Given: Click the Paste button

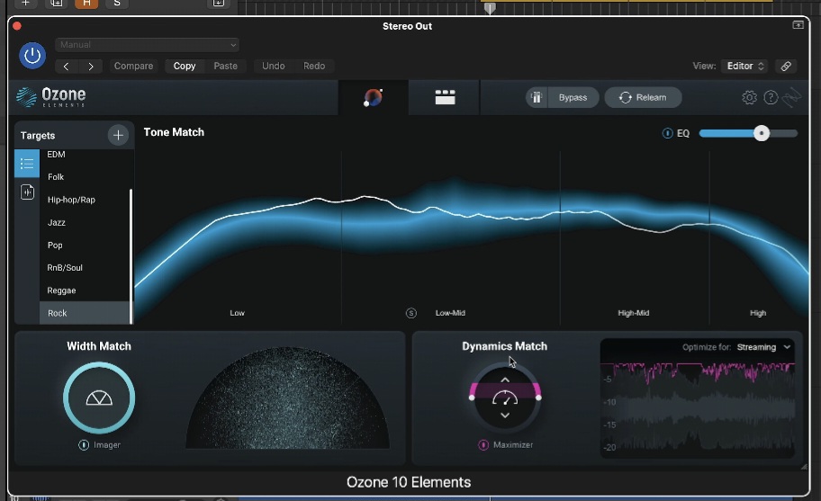Looking at the screenshot, I should pos(226,66).
